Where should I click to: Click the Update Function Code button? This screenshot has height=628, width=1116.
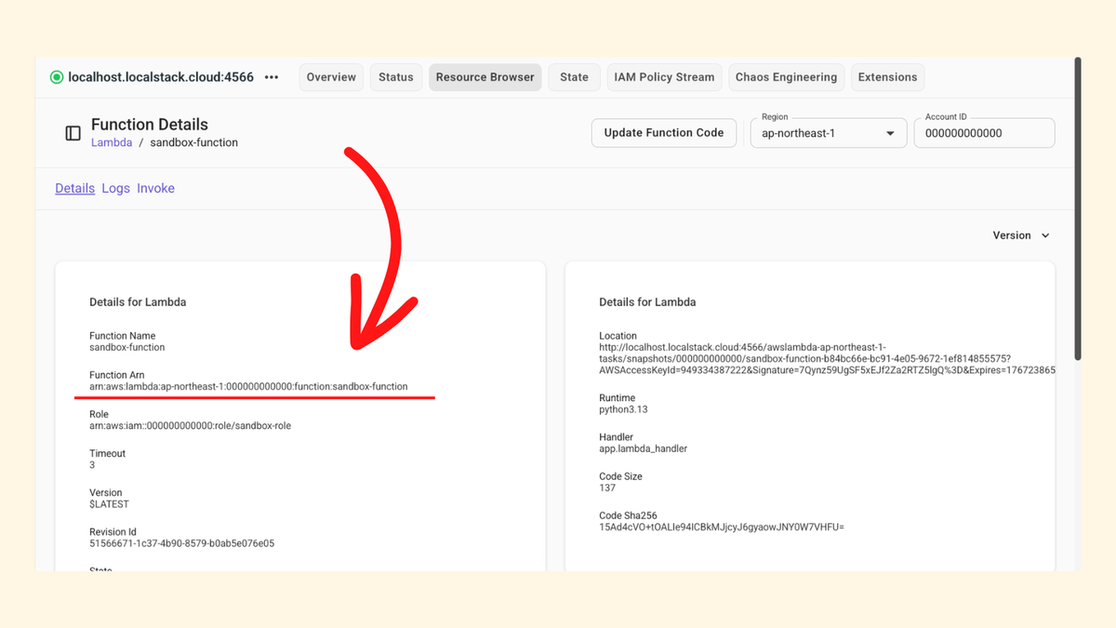664,133
